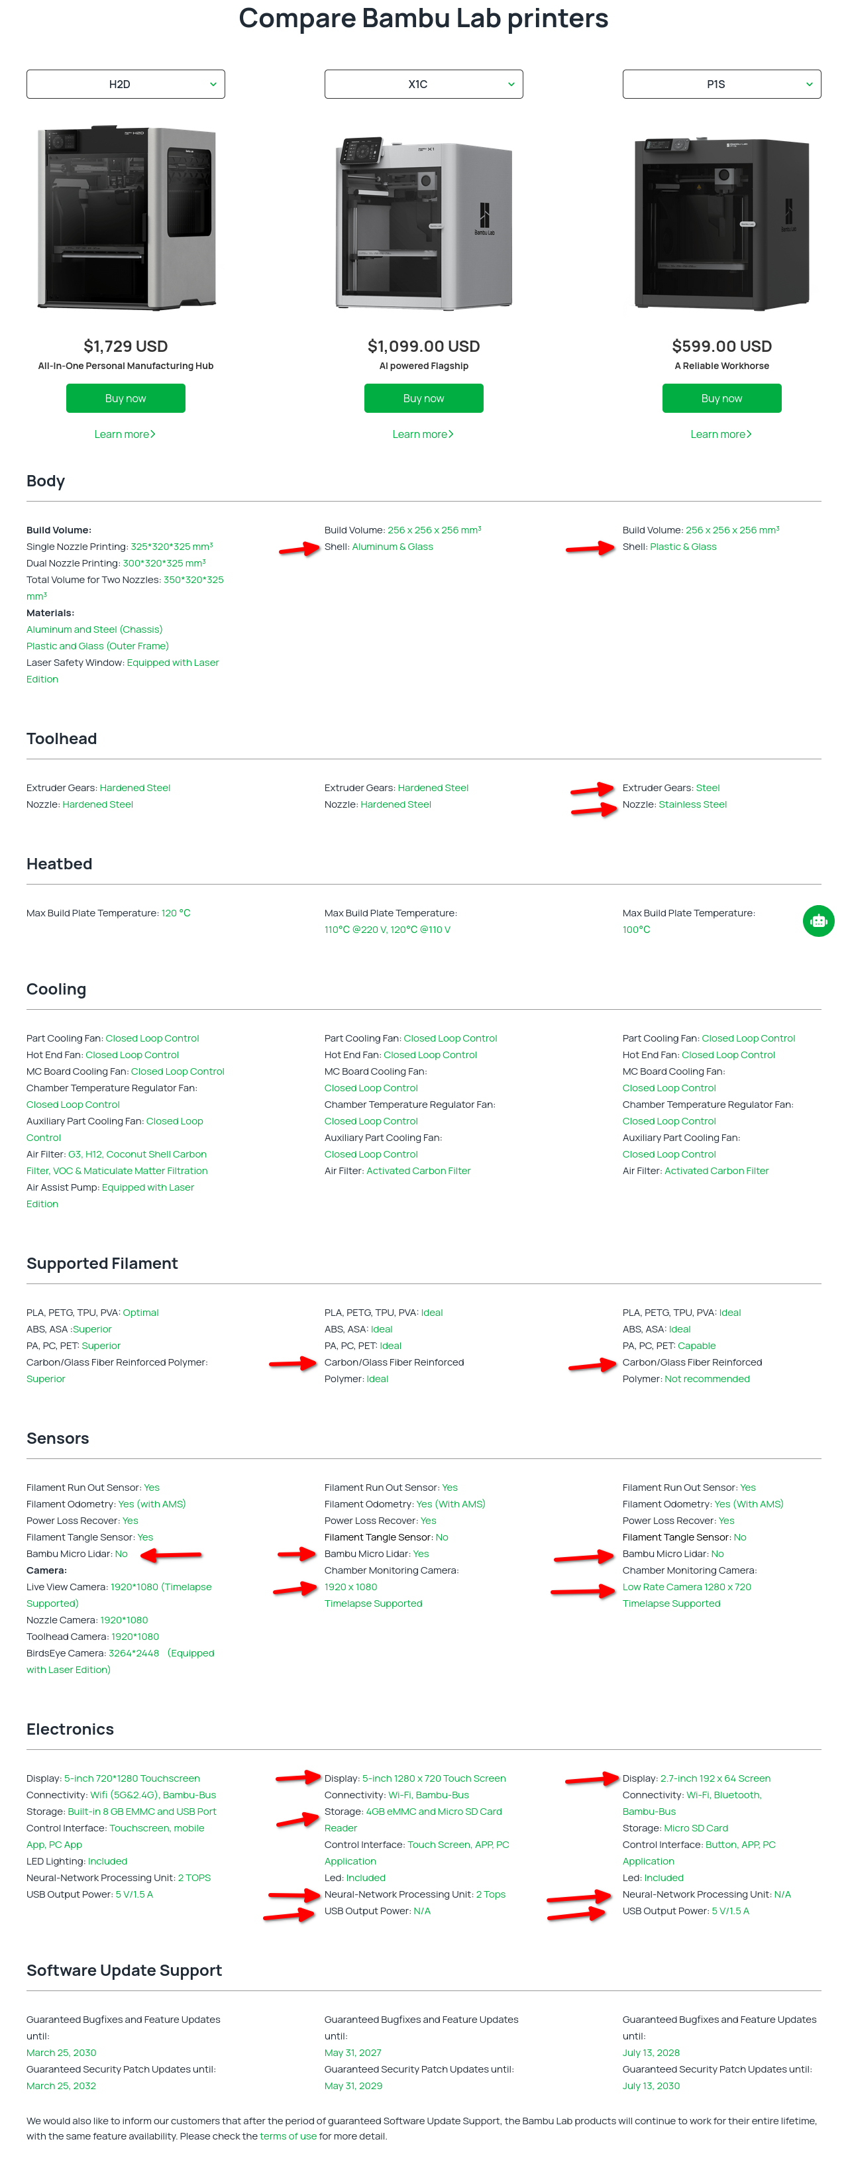Follow the Learn more link under H2D
This screenshot has height=2170, width=848.
pyautogui.click(x=125, y=435)
